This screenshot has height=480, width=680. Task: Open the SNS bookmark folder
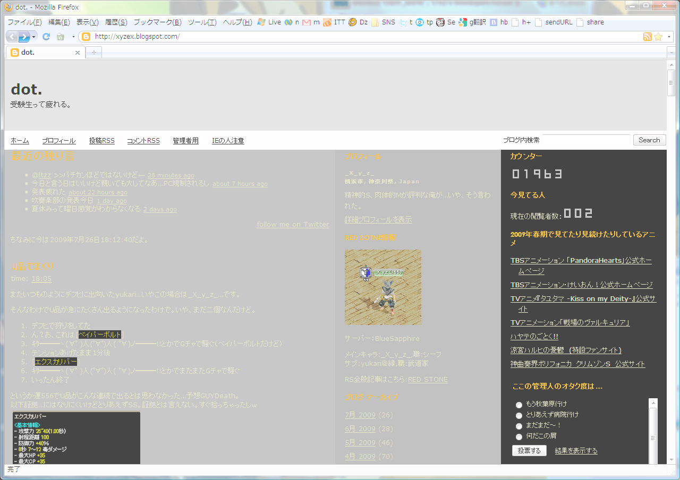tap(384, 22)
